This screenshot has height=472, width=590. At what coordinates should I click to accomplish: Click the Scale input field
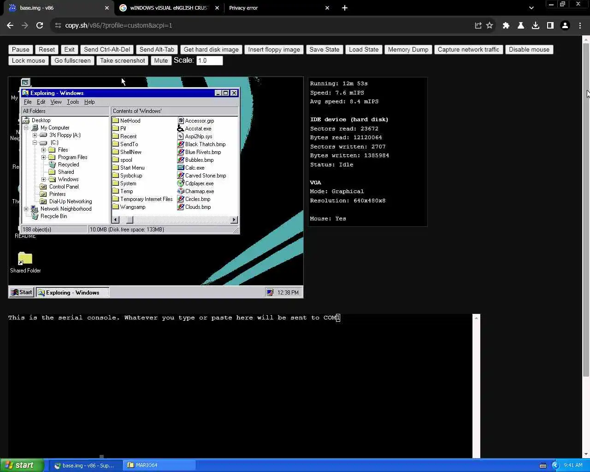[210, 60]
